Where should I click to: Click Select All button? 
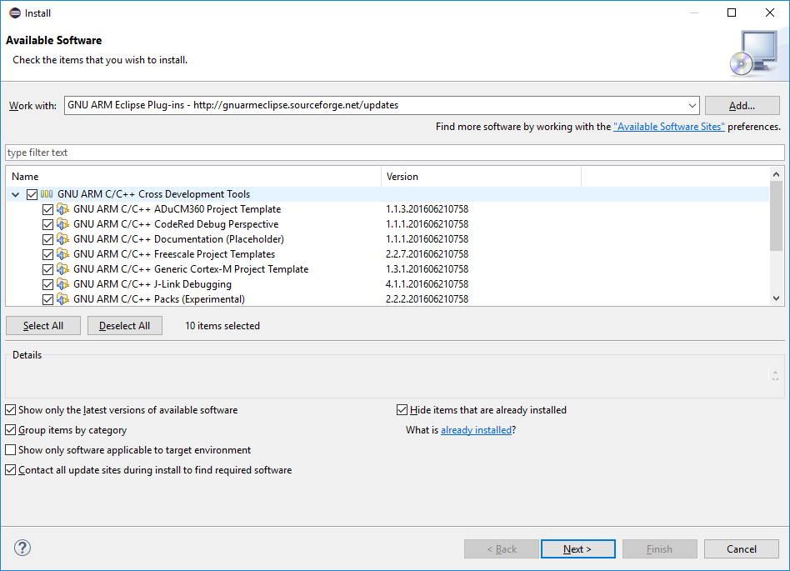pyautogui.click(x=43, y=326)
